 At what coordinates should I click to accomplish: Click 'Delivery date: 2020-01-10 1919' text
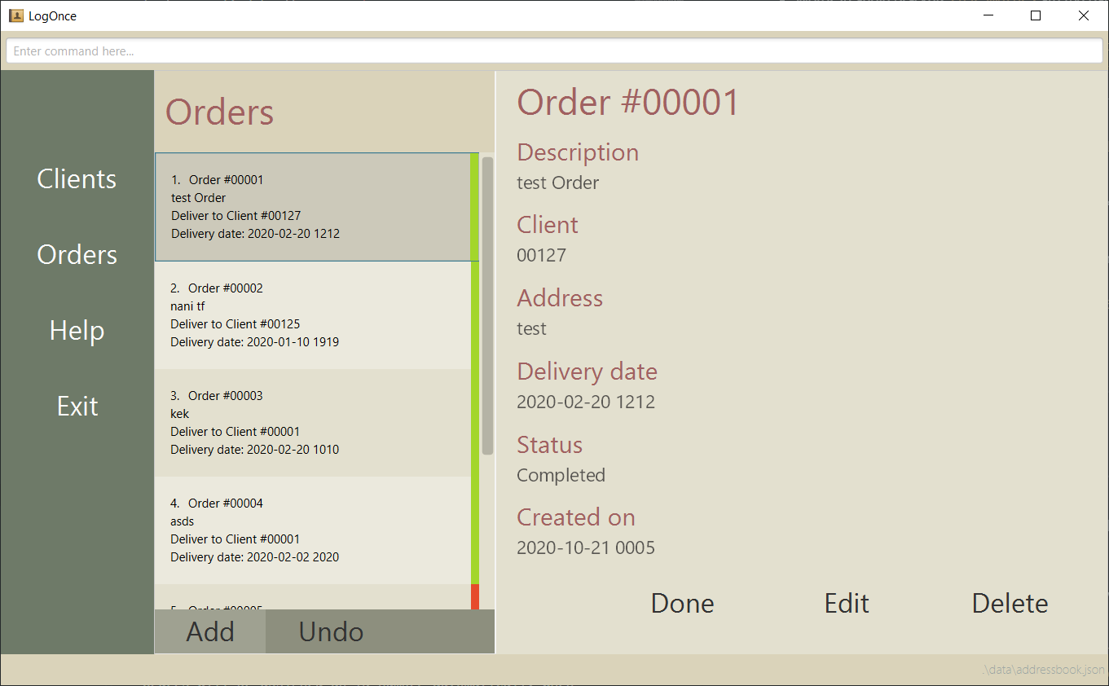254,342
